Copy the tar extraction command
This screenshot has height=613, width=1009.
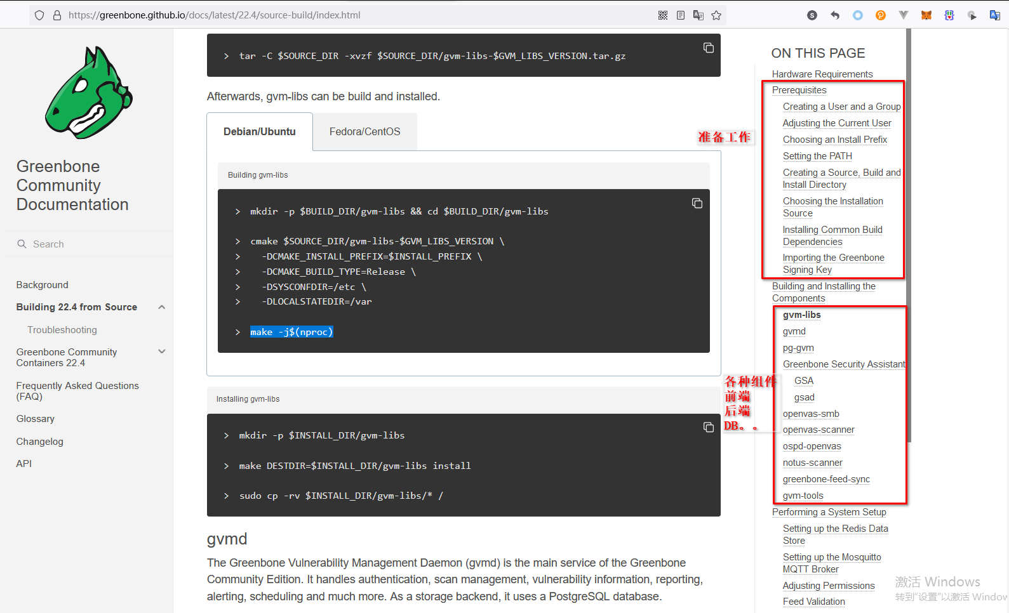[x=708, y=48]
